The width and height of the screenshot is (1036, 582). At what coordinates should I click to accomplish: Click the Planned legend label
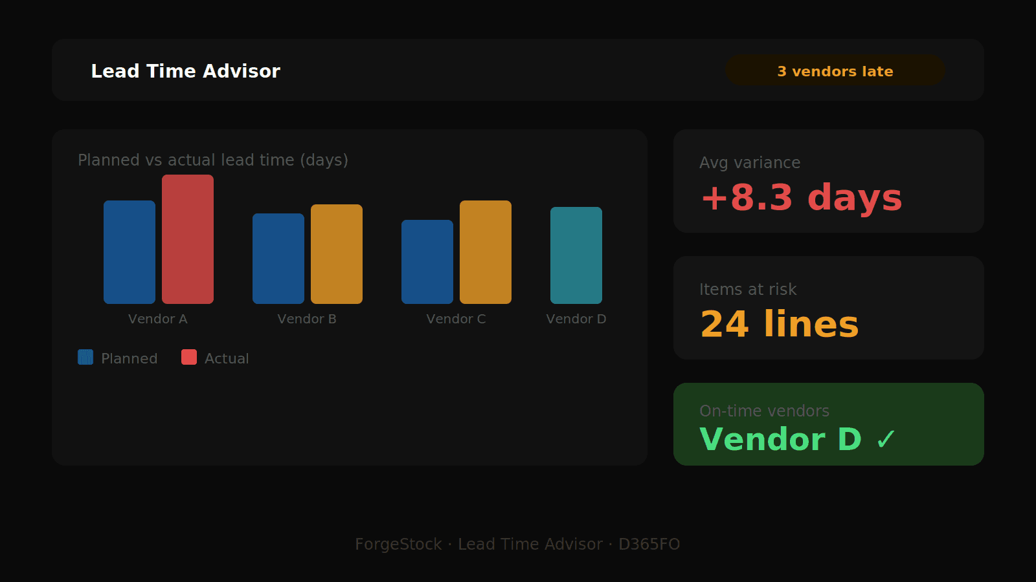click(x=129, y=358)
